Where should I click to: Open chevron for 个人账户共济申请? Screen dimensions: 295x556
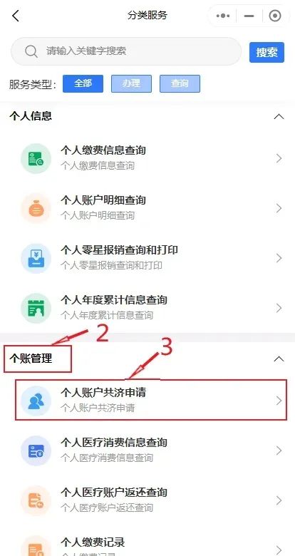pos(279,401)
